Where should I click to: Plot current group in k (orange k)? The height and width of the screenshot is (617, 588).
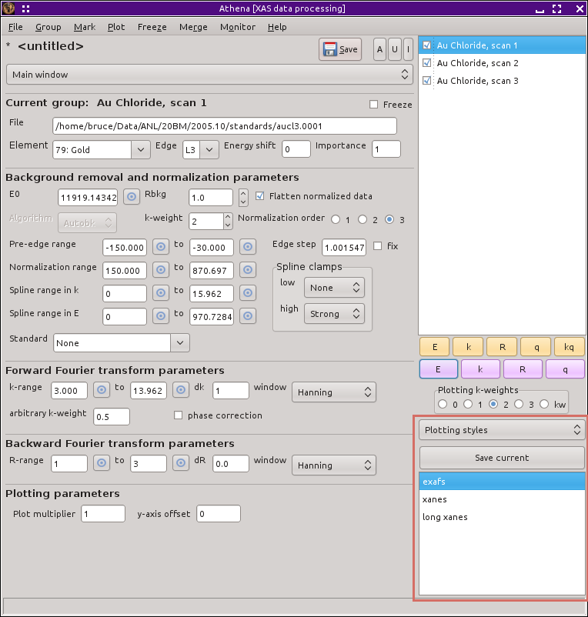click(469, 347)
